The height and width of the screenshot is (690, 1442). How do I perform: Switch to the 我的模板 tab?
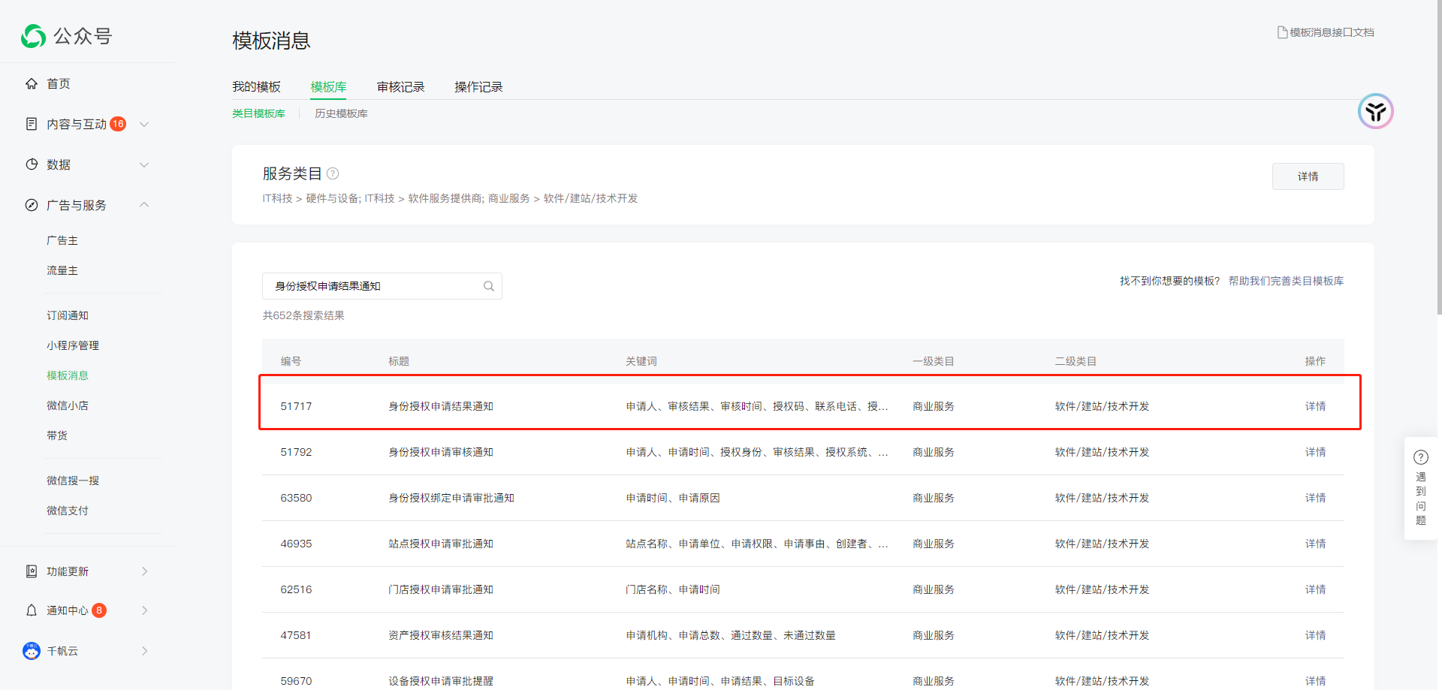point(256,87)
